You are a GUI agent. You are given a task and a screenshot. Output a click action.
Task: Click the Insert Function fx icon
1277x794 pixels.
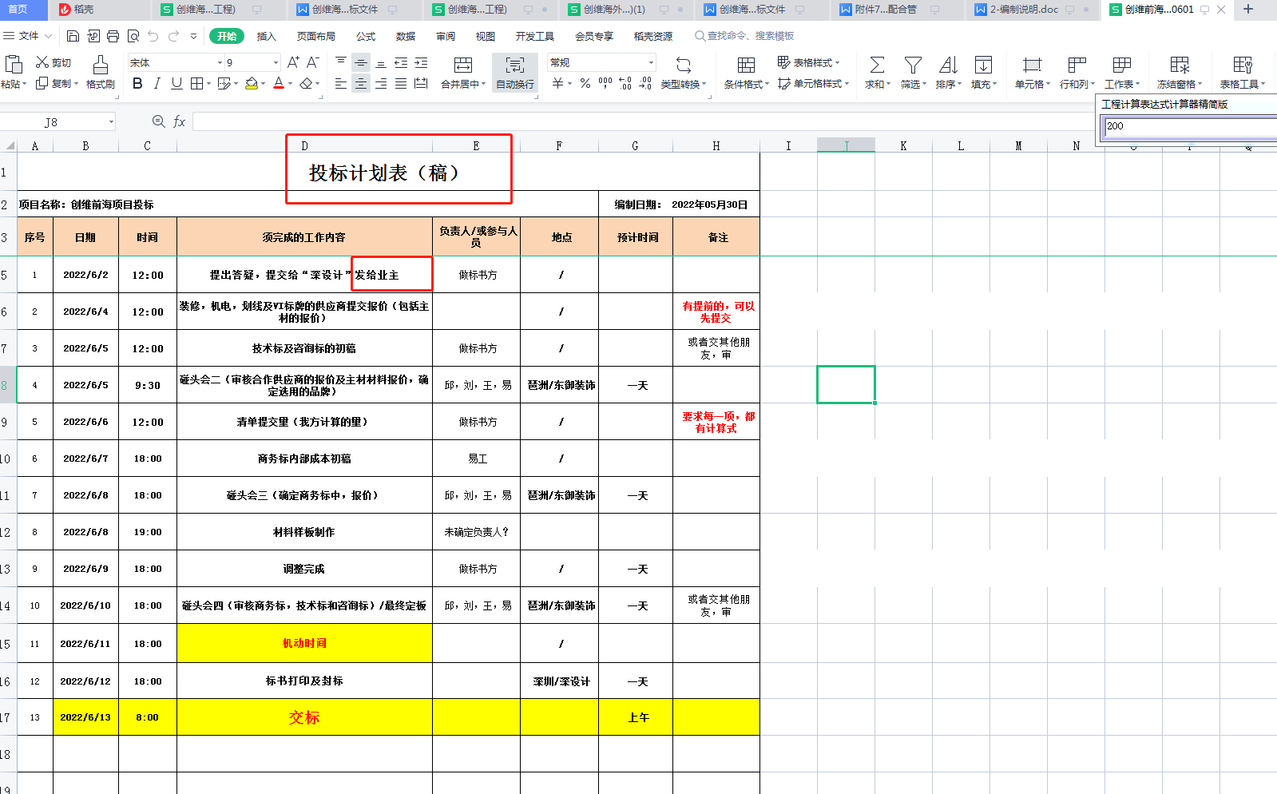pyautogui.click(x=179, y=121)
